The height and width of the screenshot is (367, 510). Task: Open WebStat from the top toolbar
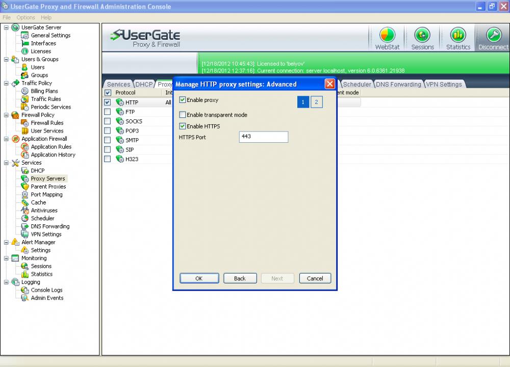[387, 38]
